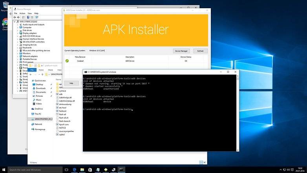Show hidden tray icons chevron
Viewport: 307px width, 173px height.
(x=281, y=170)
